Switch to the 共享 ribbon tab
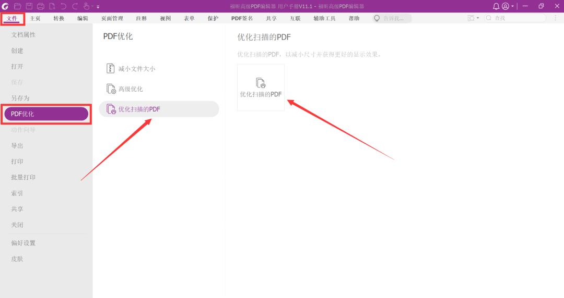 point(271,18)
